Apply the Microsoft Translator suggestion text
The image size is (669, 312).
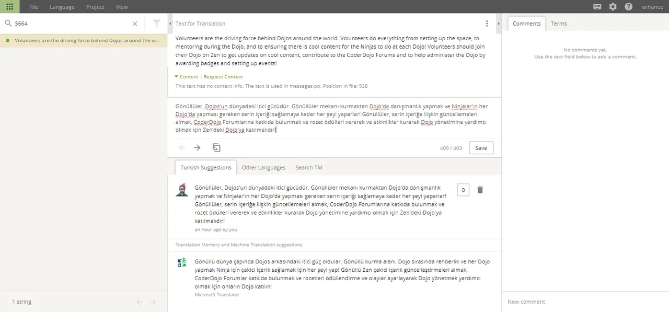342,274
